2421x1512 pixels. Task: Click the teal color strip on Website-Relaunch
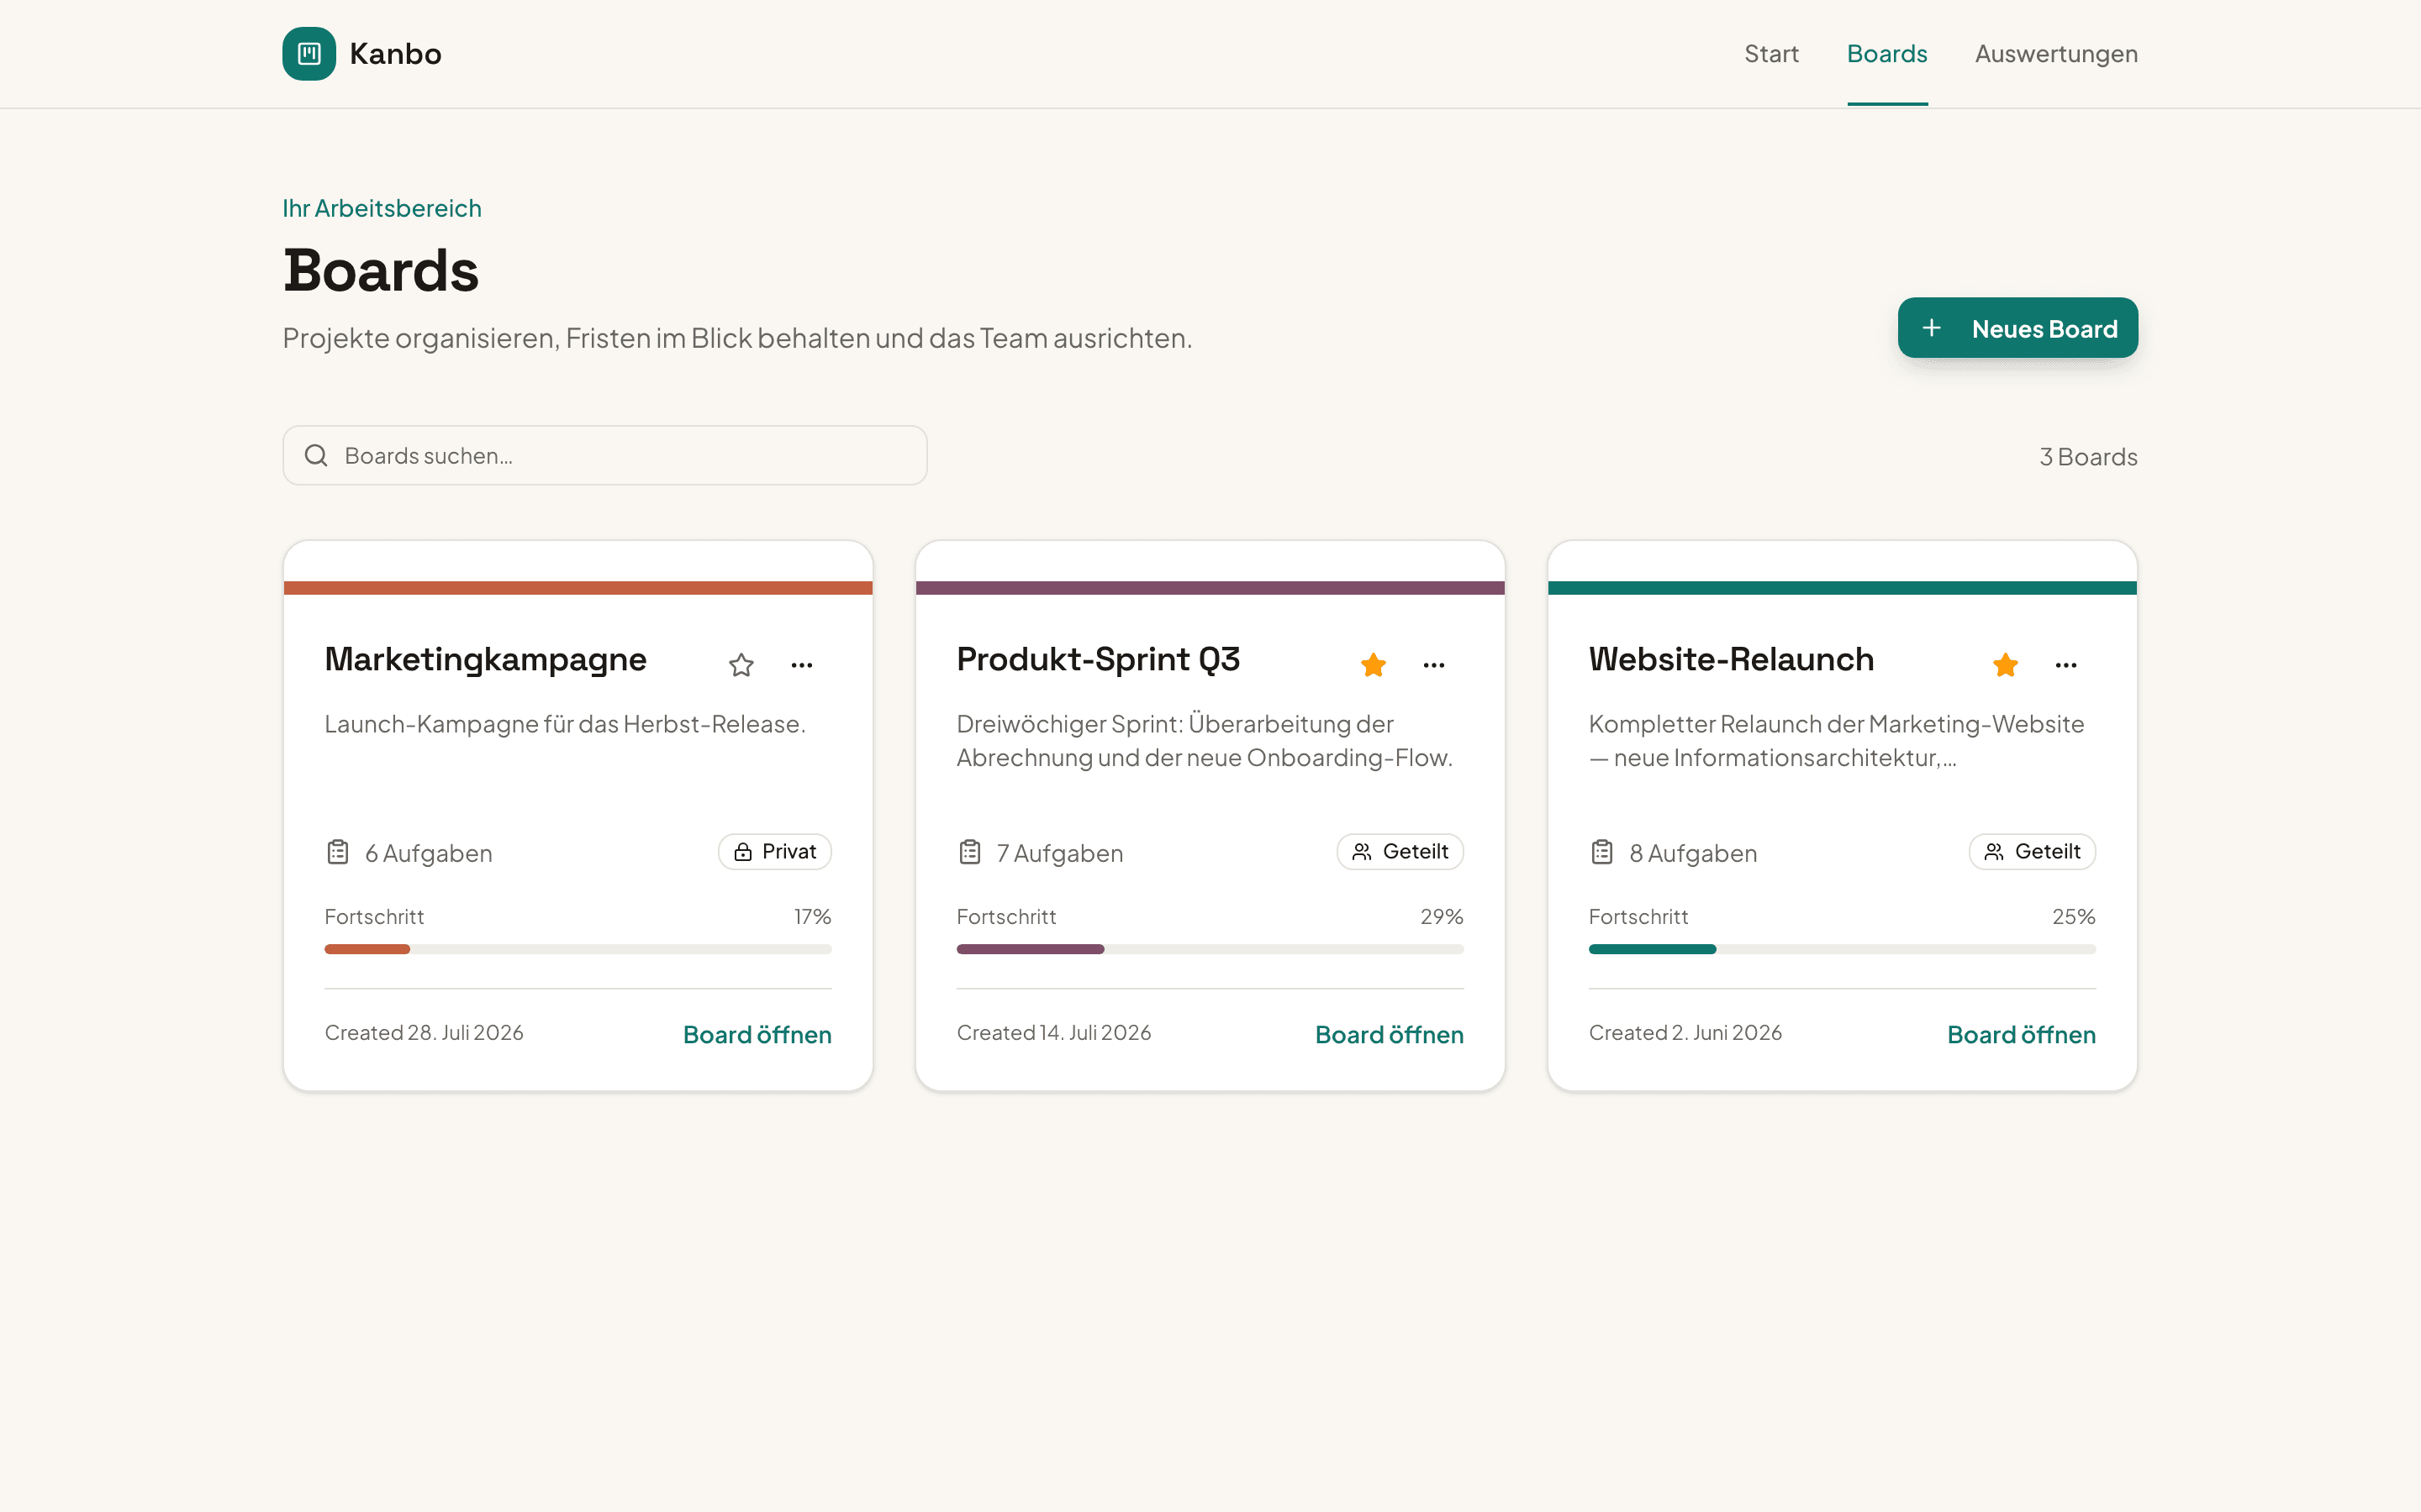click(x=1843, y=588)
